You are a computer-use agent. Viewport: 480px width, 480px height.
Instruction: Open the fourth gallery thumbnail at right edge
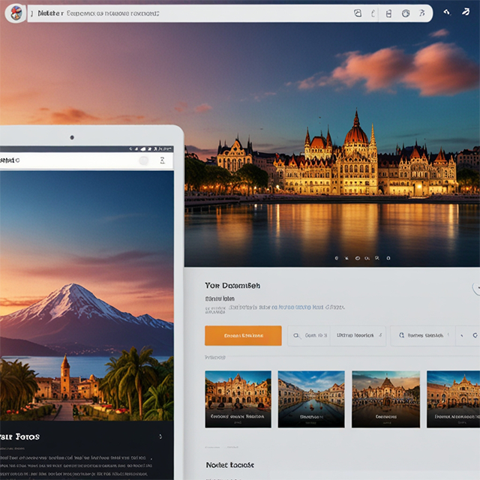pyautogui.click(x=453, y=399)
